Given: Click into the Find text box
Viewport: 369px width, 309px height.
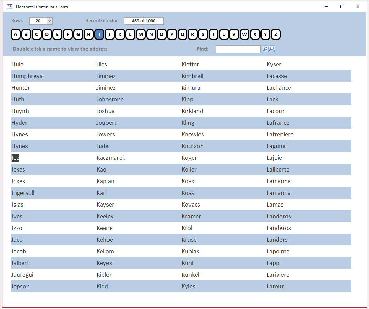Looking at the screenshot, I should click(238, 49).
